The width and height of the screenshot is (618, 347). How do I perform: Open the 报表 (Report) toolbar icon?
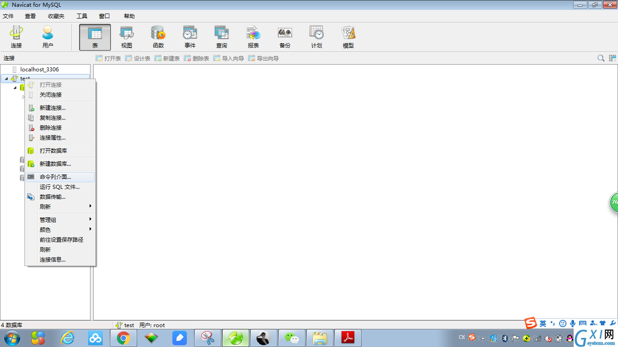pyautogui.click(x=253, y=37)
